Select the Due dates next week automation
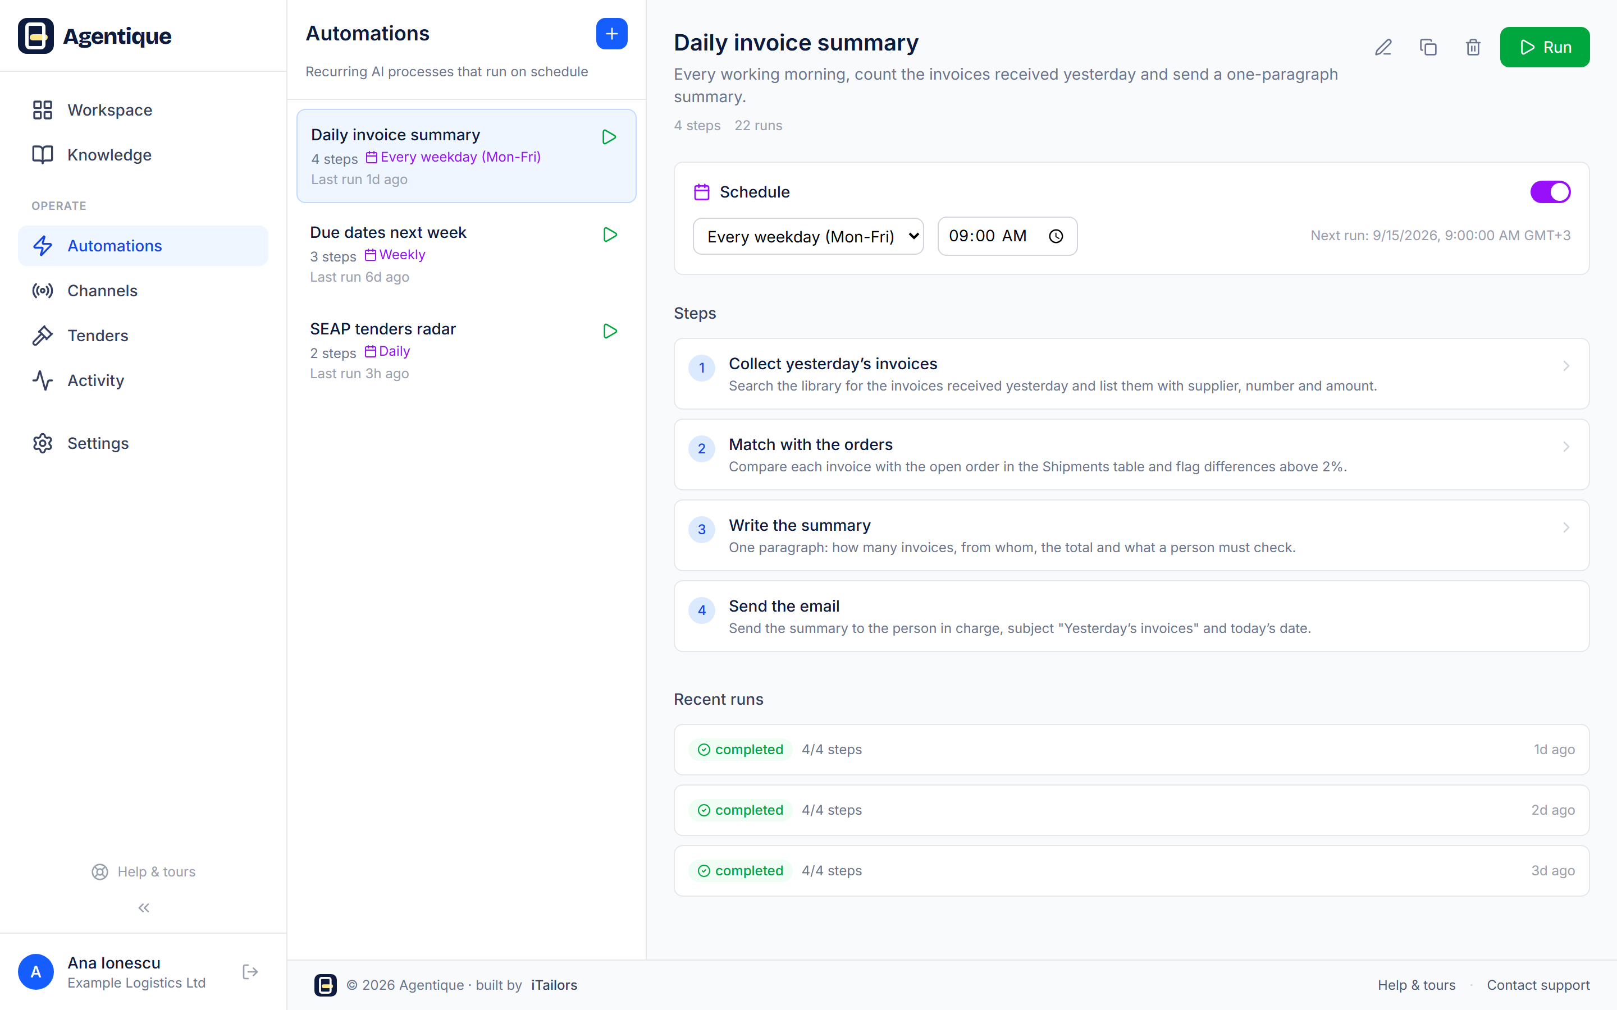 tap(465, 254)
